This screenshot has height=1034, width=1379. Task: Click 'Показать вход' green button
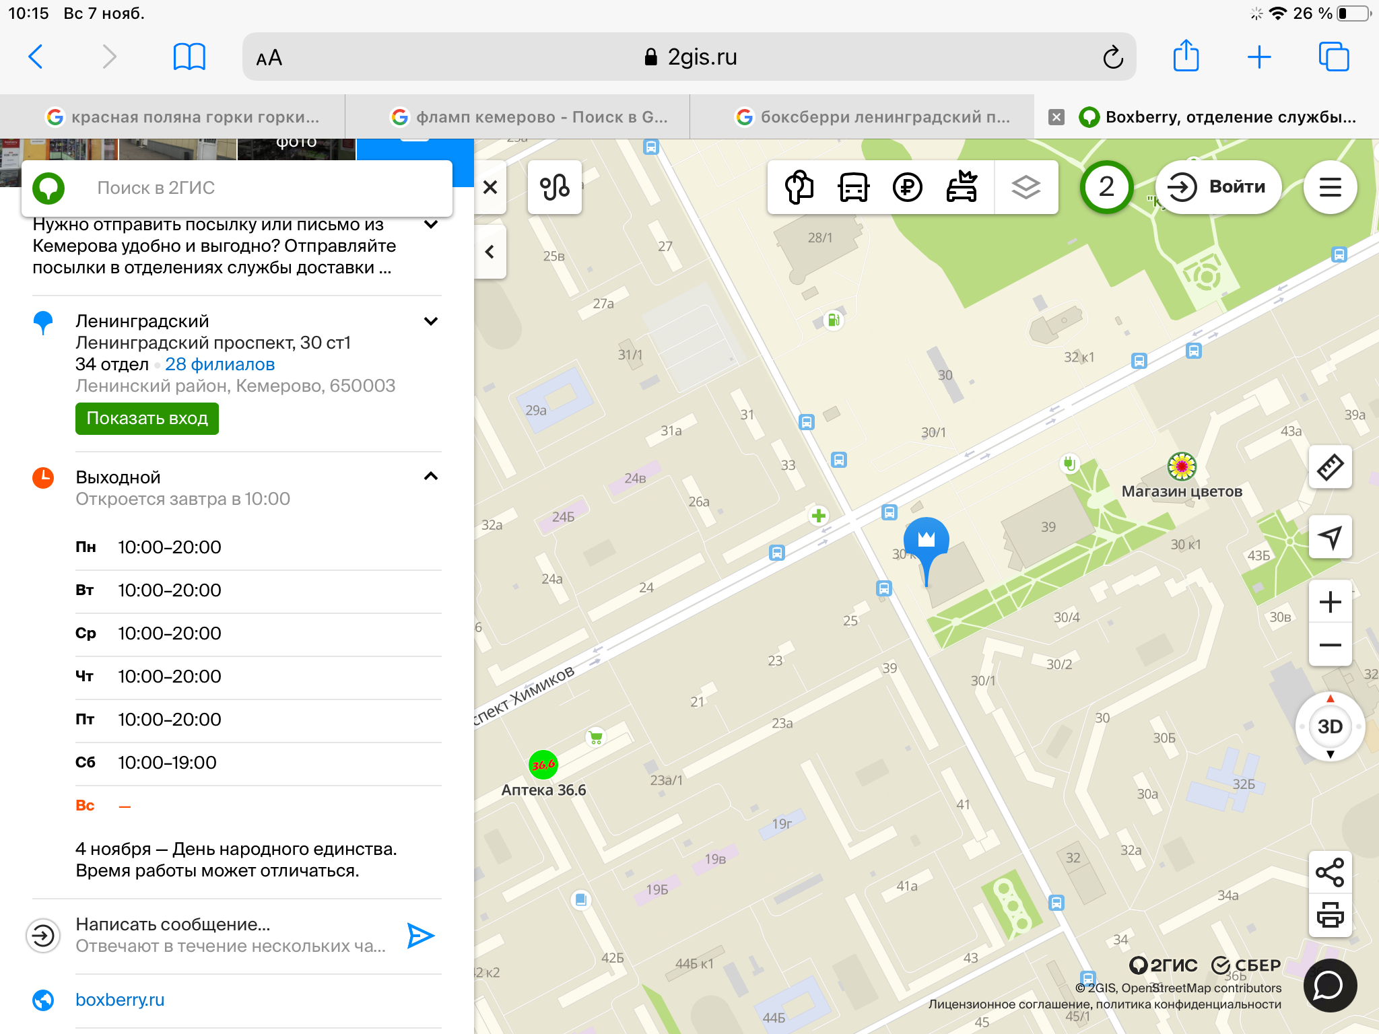147,418
